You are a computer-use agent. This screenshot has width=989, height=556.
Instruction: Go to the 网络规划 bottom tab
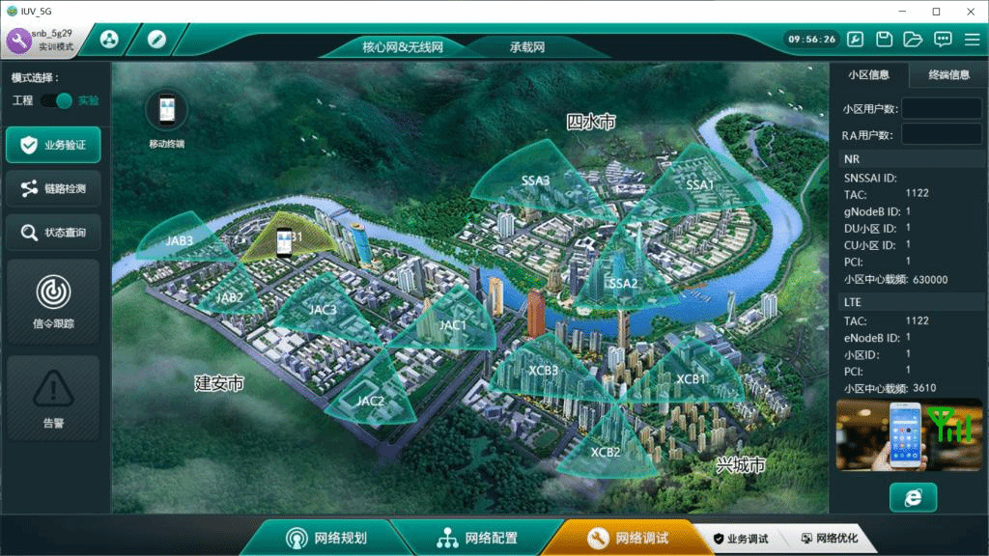pos(326,538)
